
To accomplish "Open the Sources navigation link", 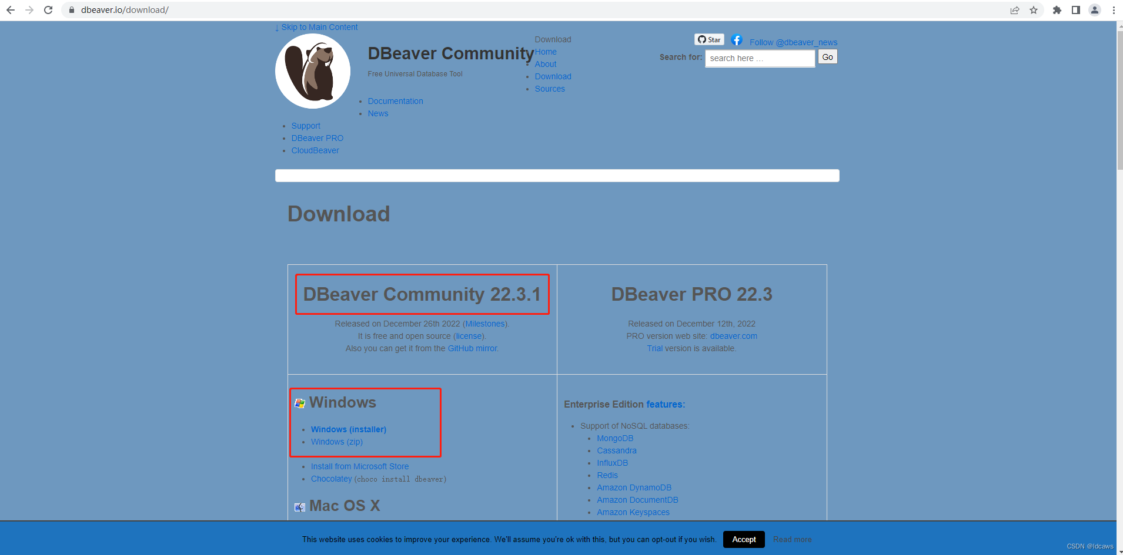I will [x=550, y=89].
